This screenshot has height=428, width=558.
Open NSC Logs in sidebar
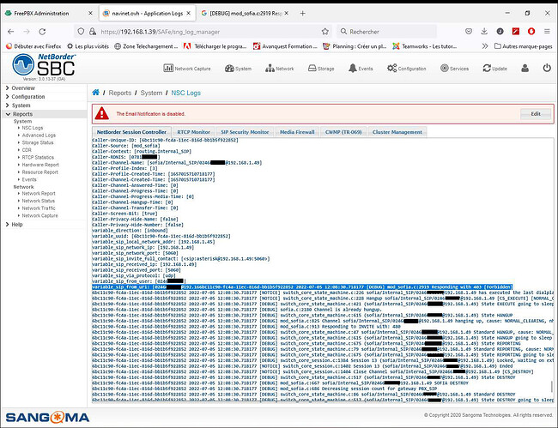point(33,128)
